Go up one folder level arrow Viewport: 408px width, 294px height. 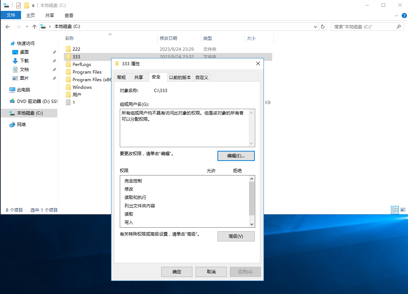pos(34,27)
